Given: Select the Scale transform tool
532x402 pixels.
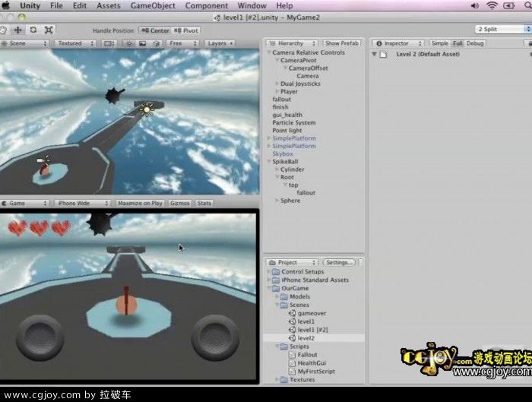Looking at the screenshot, I should click(x=49, y=30).
